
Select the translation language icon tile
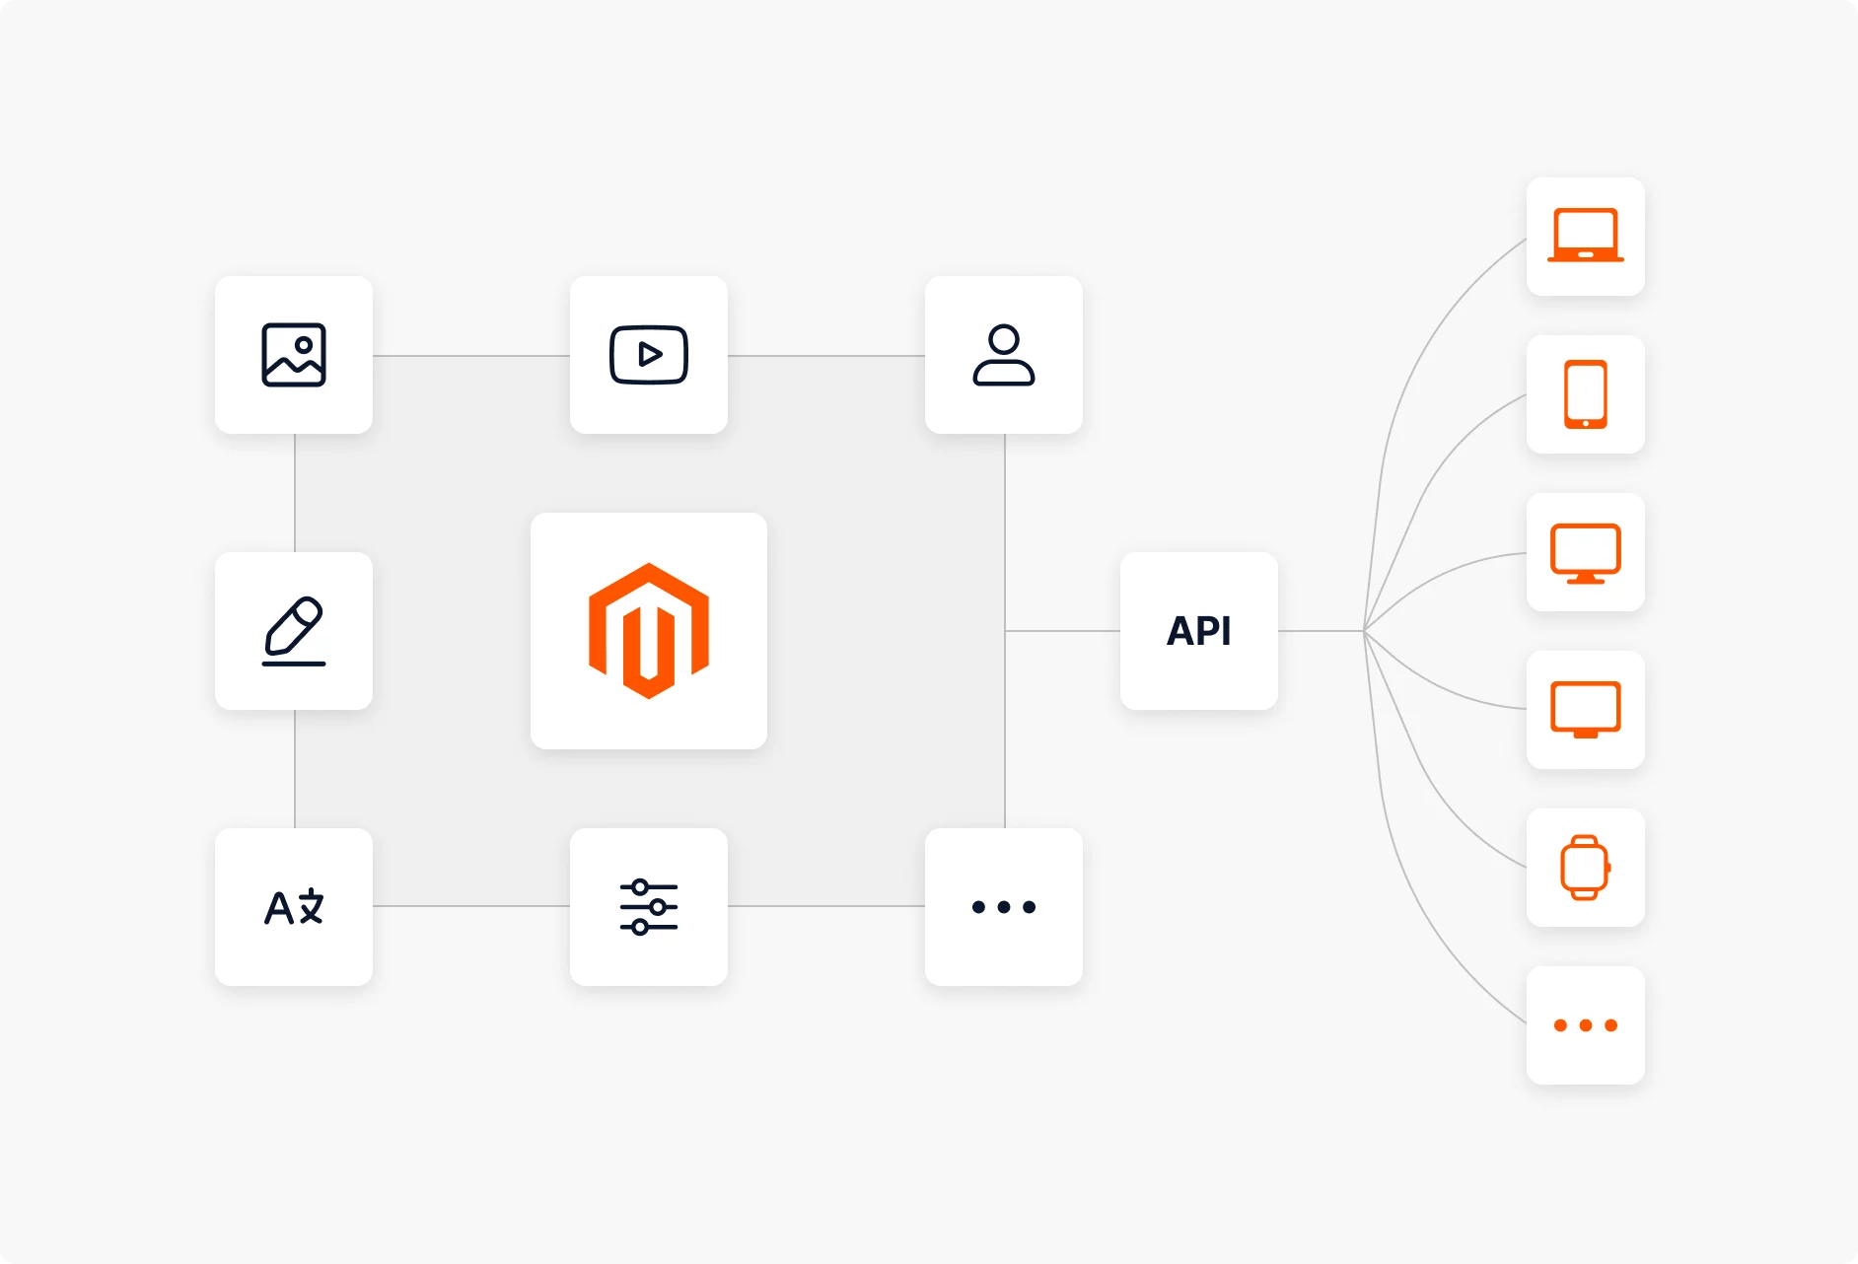[x=294, y=907]
